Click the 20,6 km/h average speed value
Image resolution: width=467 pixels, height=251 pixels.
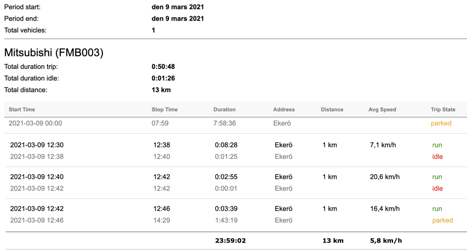[x=384, y=177]
